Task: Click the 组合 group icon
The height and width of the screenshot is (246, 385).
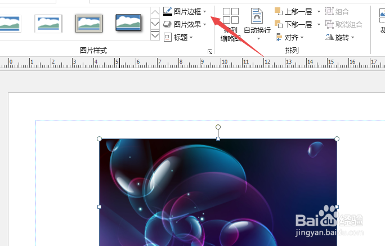Action: tap(329, 11)
